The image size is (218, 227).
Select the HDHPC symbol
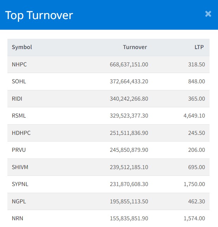tap(20, 133)
